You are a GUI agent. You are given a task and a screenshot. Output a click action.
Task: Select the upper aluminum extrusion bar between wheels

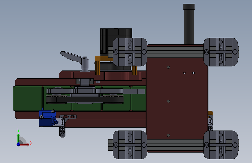(x=175, y=52)
